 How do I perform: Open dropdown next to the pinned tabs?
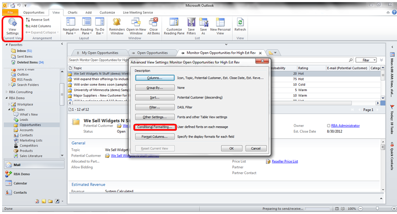275,53
